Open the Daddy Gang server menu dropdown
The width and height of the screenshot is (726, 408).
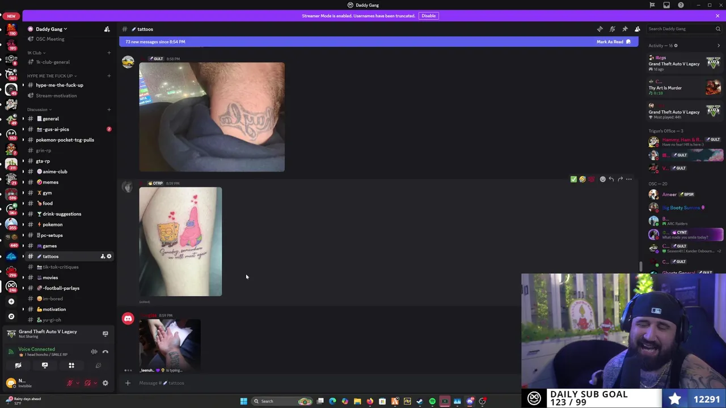coord(52,29)
